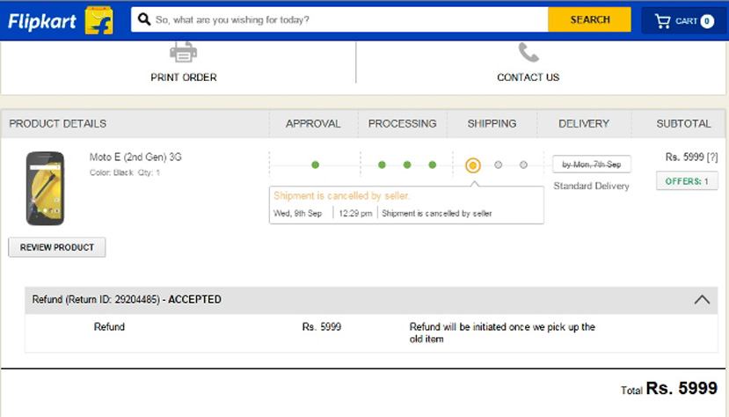Click the cart item count badge
Image resolution: width=729 pixels, height=417 pixels.
pos(707,21)
